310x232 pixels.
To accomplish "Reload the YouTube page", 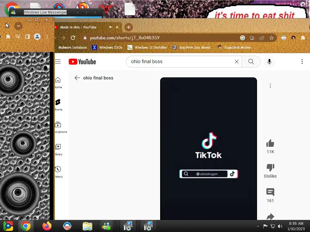I will pyautogui.click(x=73, y=38).
